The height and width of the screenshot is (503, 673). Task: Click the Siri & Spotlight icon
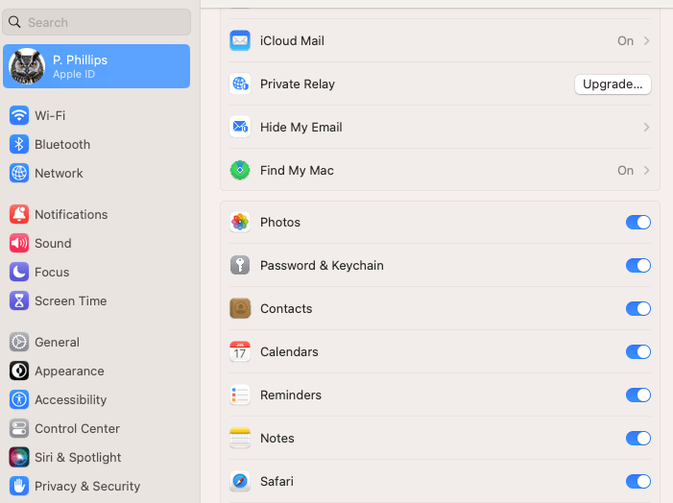tap(19, 457)
